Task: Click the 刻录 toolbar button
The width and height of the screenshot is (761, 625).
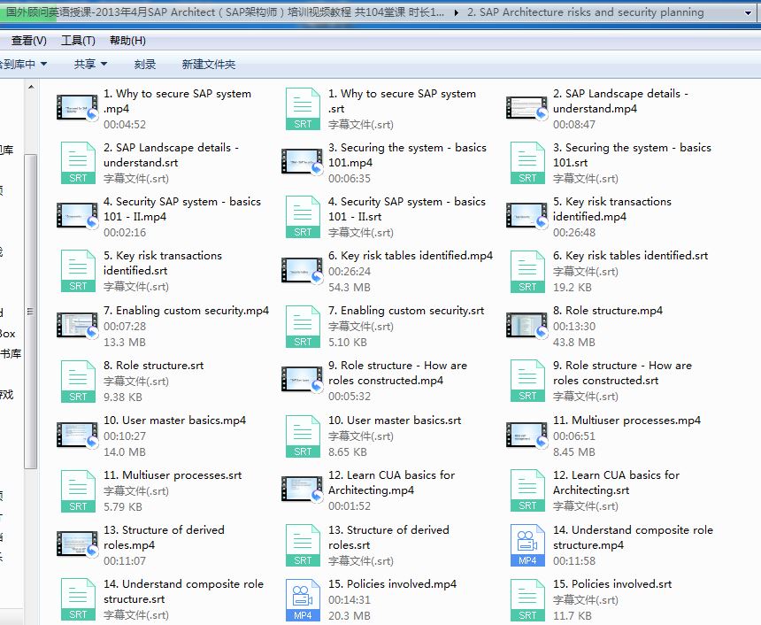Action: click(x=145, y=64)
